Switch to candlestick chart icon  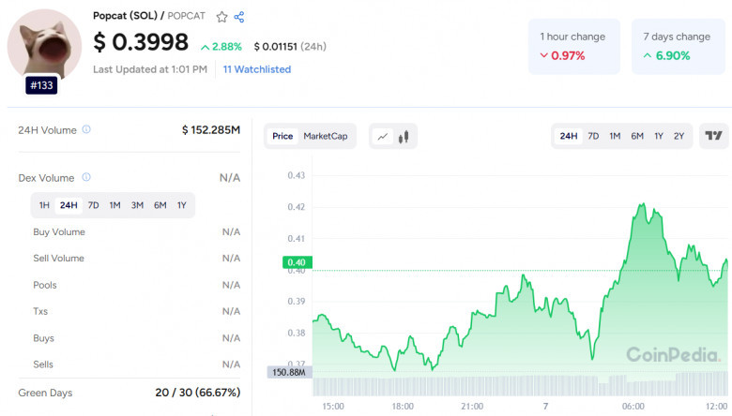404,137
